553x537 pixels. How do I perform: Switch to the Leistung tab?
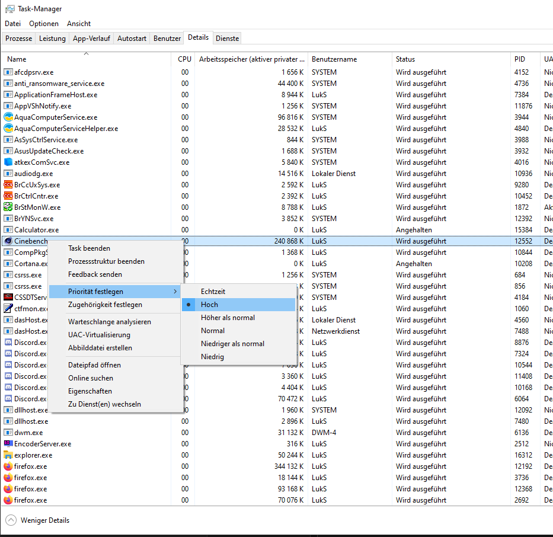click(x=52, y=39)
